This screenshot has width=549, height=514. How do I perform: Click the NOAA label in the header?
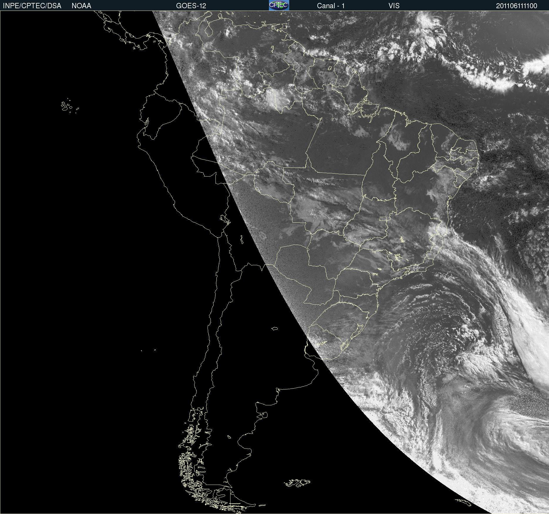tap(81, 6)
